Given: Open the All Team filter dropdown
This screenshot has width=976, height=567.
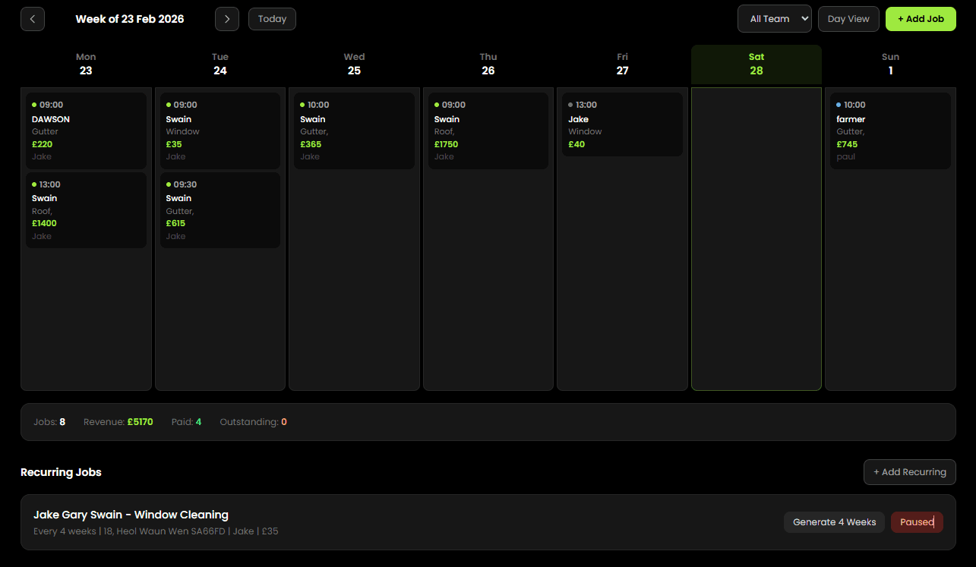Looking at the screenshot, I should [x=774, y=19].
